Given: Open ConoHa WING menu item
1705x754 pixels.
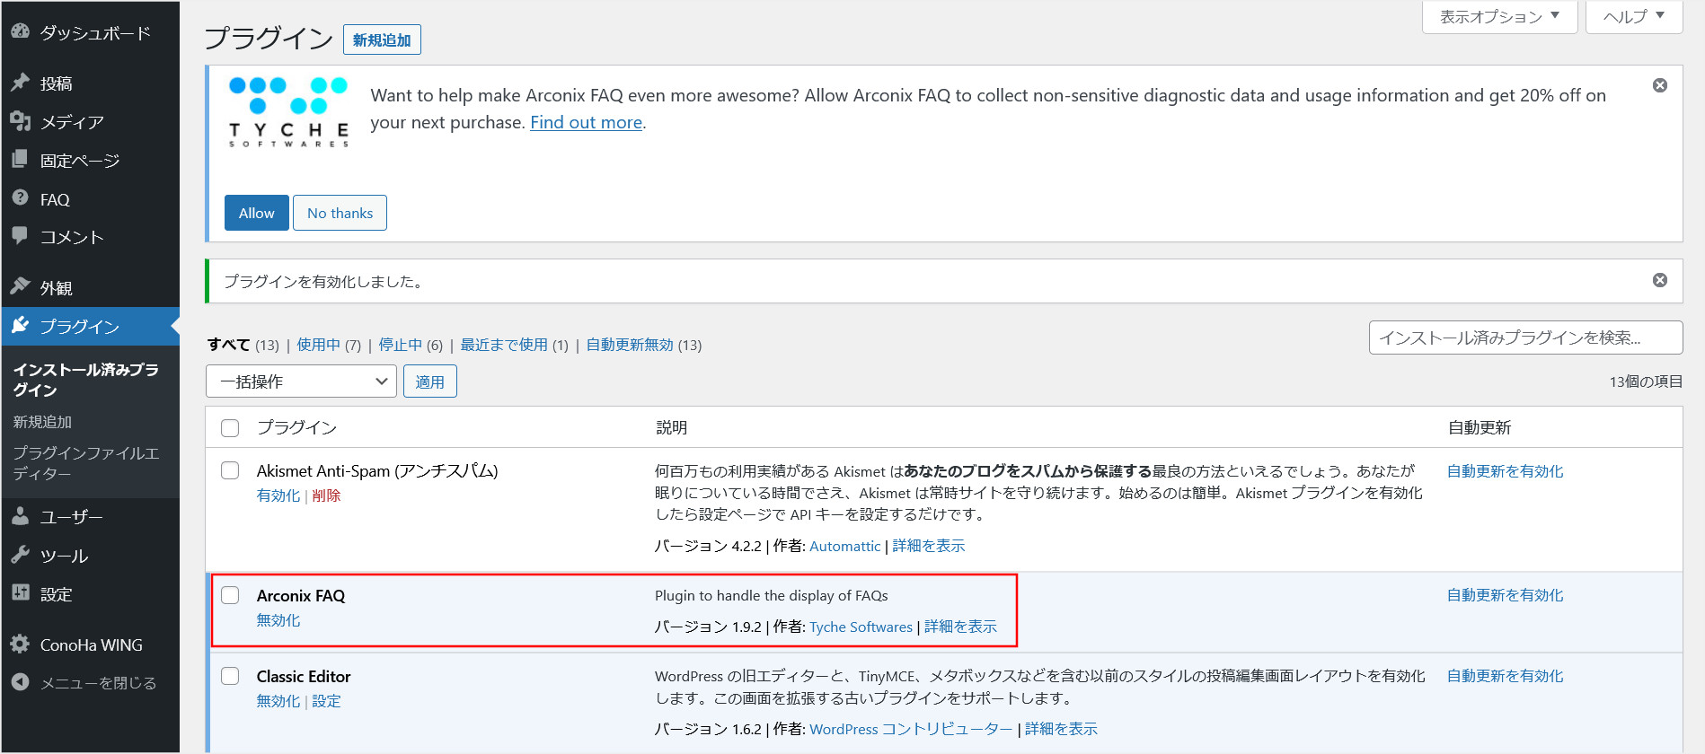Looking at the screenshot, I should pyautogui.click(x=90, y=644).
